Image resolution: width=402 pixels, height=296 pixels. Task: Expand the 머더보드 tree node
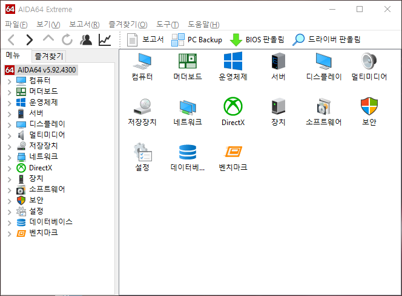point(10,92)
